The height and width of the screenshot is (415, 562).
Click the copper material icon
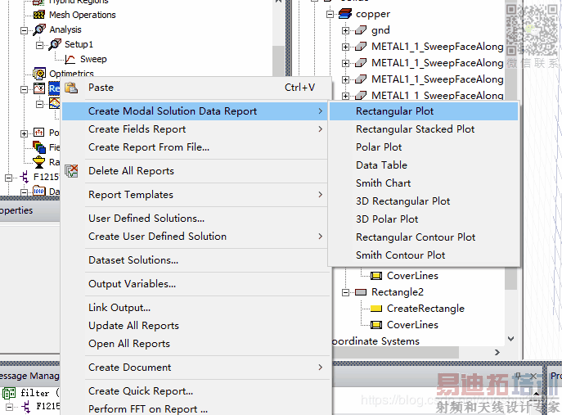(x=344, y=14)
